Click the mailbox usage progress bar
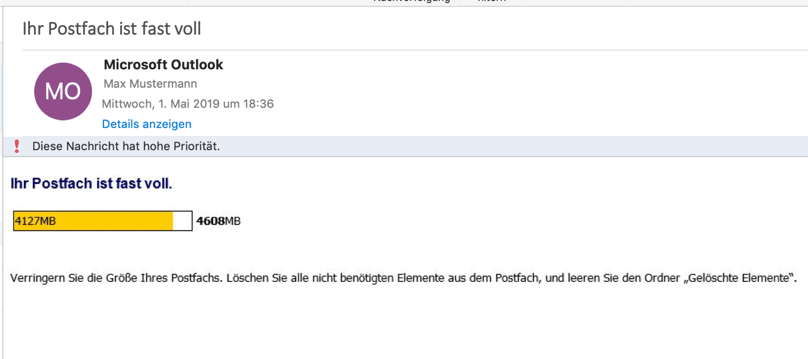The image size is (808, 359). point(102,221)
